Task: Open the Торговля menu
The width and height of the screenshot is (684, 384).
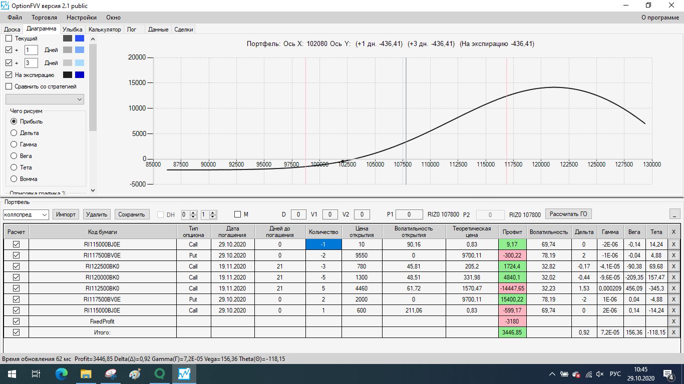Action: [44, 17]
